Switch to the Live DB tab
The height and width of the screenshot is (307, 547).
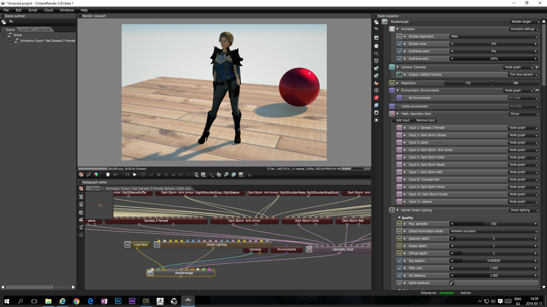[x=26, y=30]
